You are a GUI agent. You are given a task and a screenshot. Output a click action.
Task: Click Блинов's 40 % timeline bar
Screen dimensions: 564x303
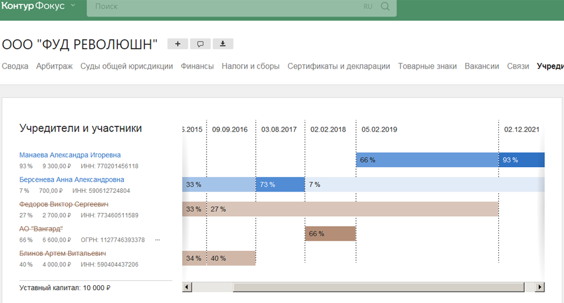(x=231, y=258)
